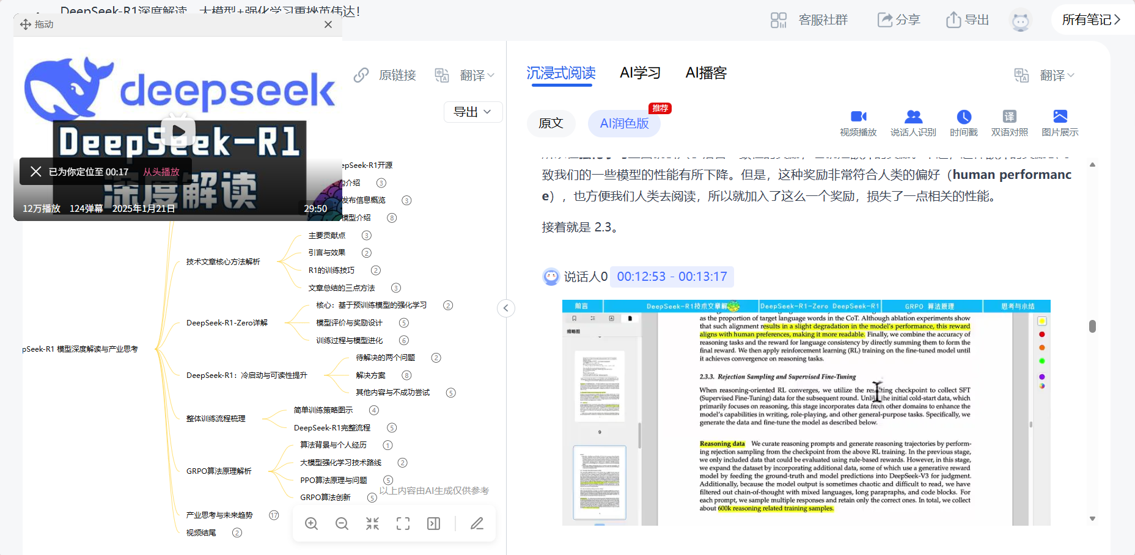Expand count badge beside R1的训练技巧

(x=376, y=270)
